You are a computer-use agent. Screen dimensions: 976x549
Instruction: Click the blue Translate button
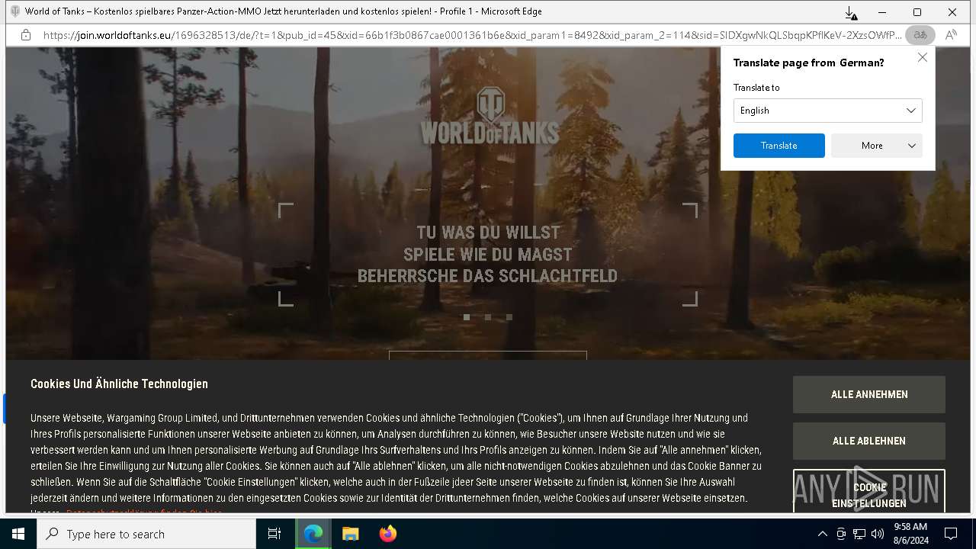pyautogui.click(x=779, y=146)
